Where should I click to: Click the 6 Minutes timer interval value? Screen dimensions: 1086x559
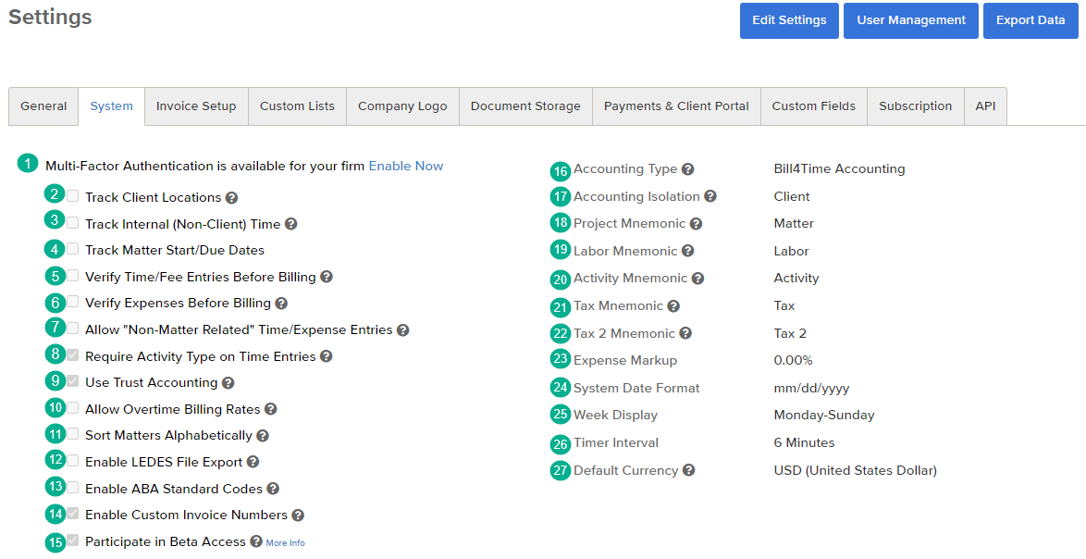804,442
